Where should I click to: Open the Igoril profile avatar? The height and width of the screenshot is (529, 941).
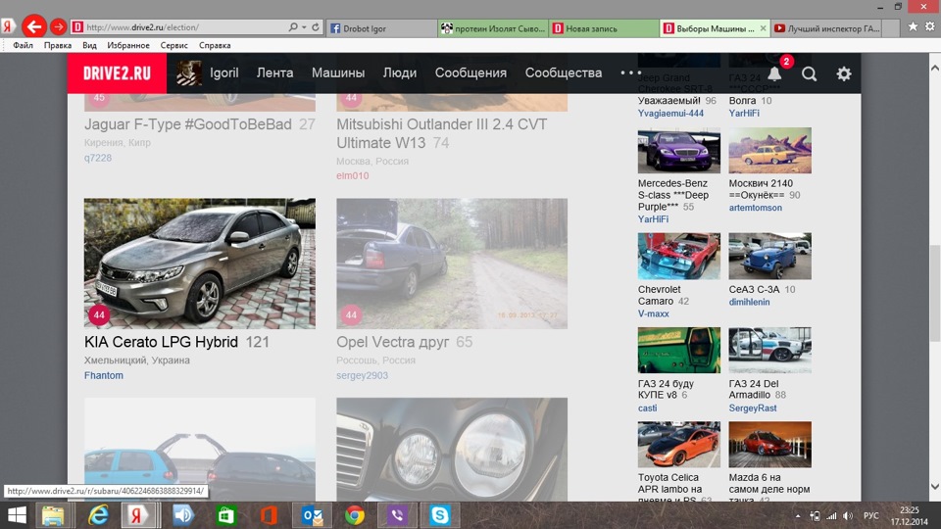[188, 73]
